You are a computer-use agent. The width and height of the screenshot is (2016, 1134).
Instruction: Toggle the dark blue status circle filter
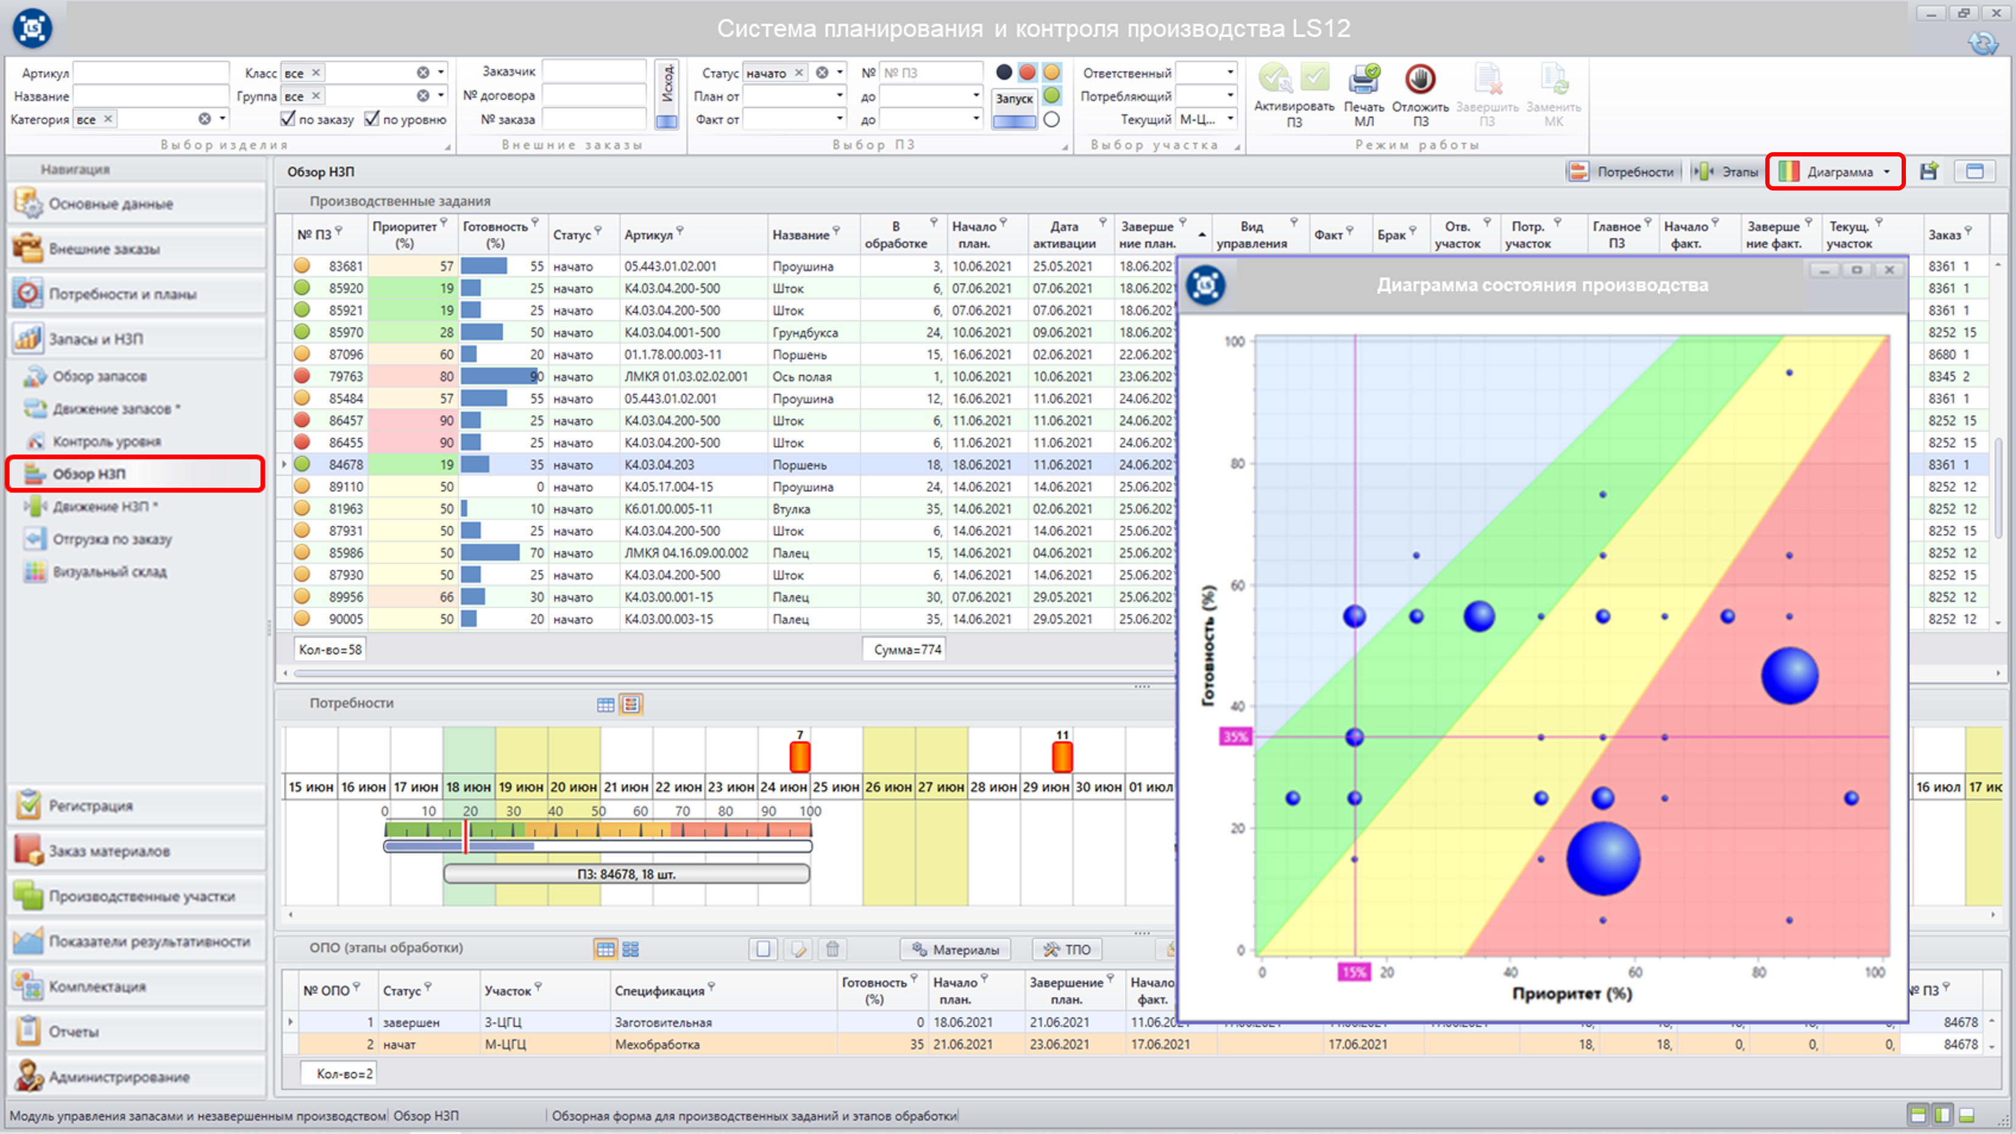pyautogui.click(x=1004, y=72)
